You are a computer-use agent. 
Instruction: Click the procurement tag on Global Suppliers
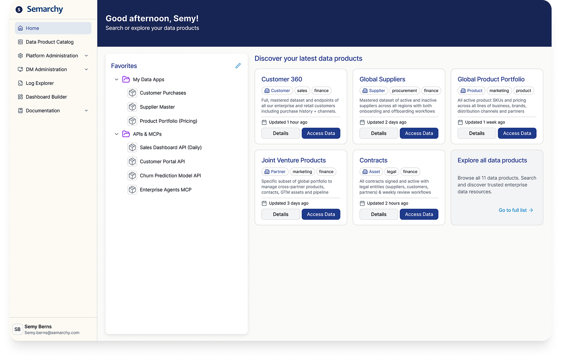point(404,90)
